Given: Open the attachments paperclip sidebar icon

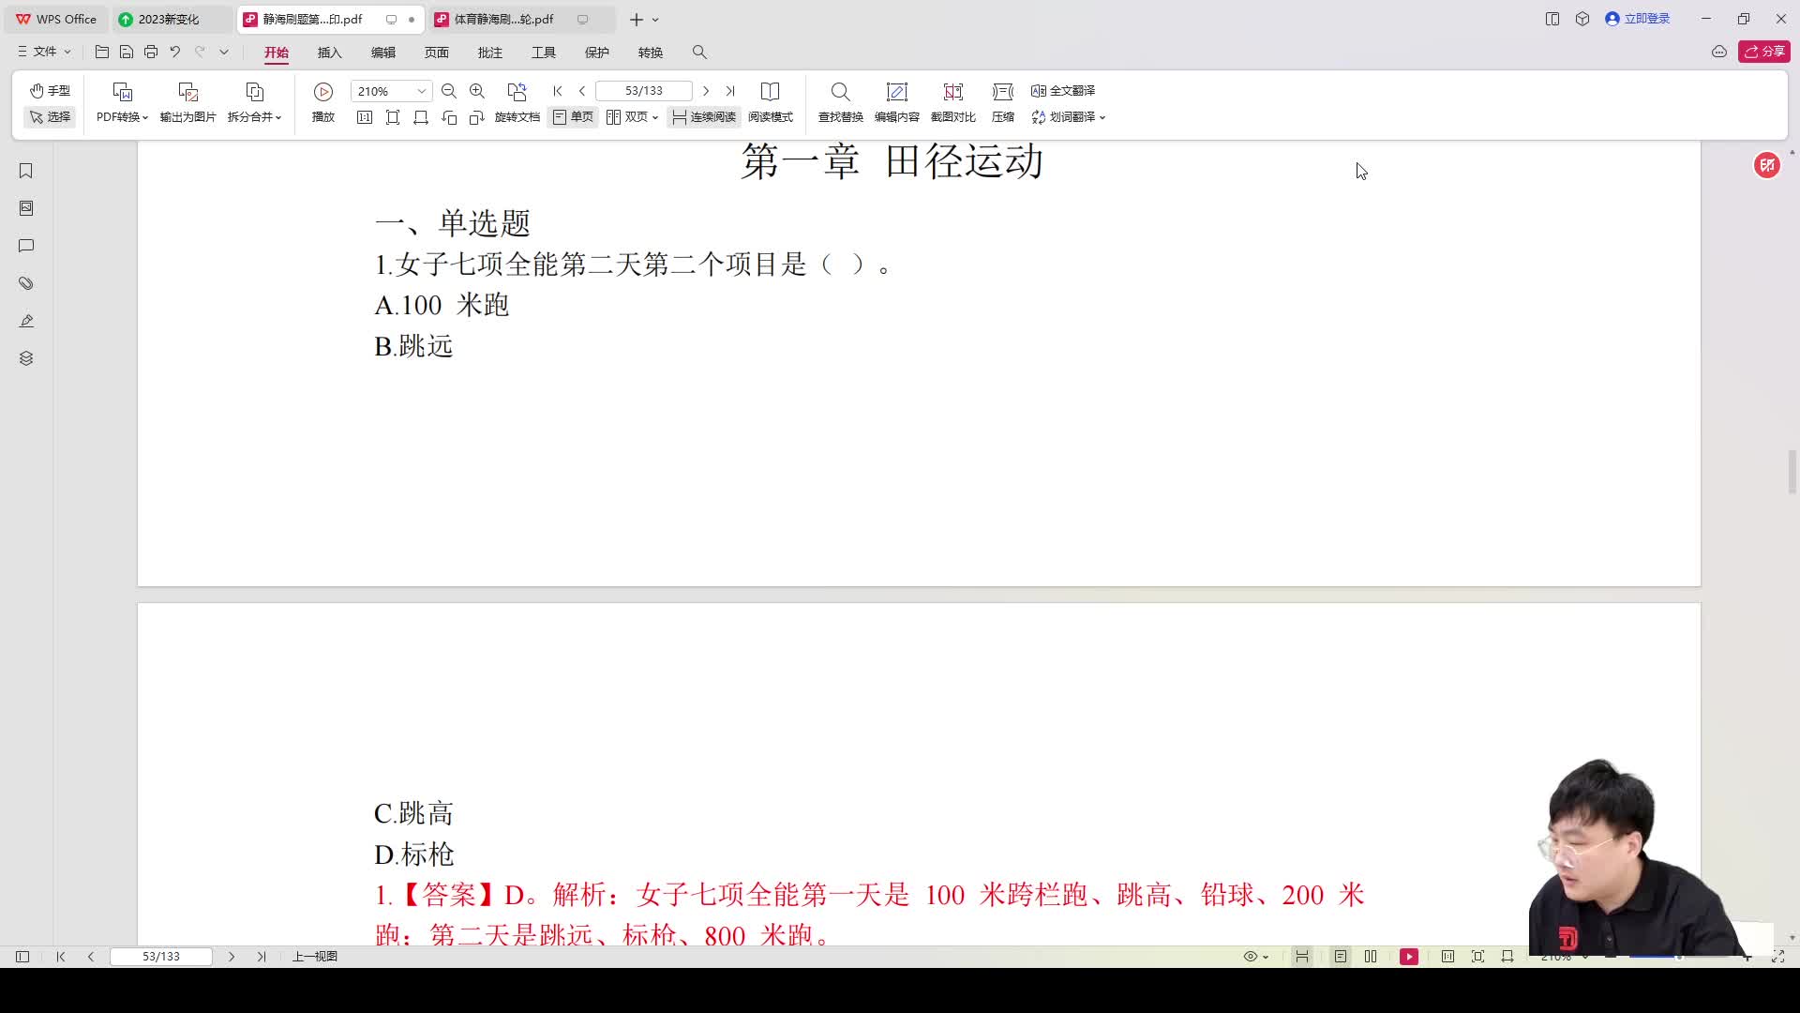Looking at the screenshot, I should [x=26, y=283].
